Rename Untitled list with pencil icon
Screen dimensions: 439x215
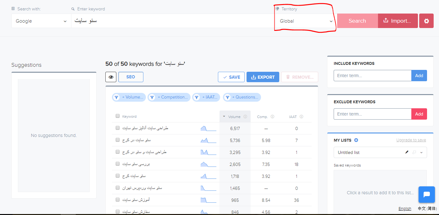[x=407, y=152]
